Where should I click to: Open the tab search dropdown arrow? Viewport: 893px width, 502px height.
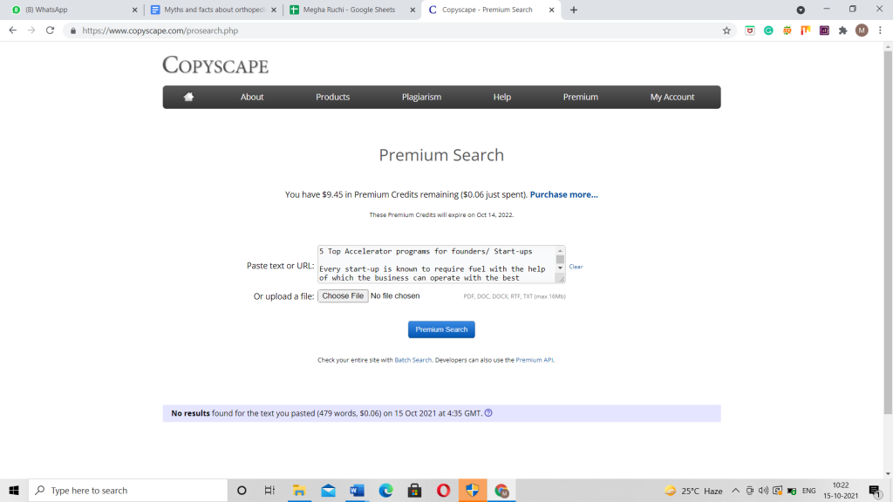click(801, 10)
